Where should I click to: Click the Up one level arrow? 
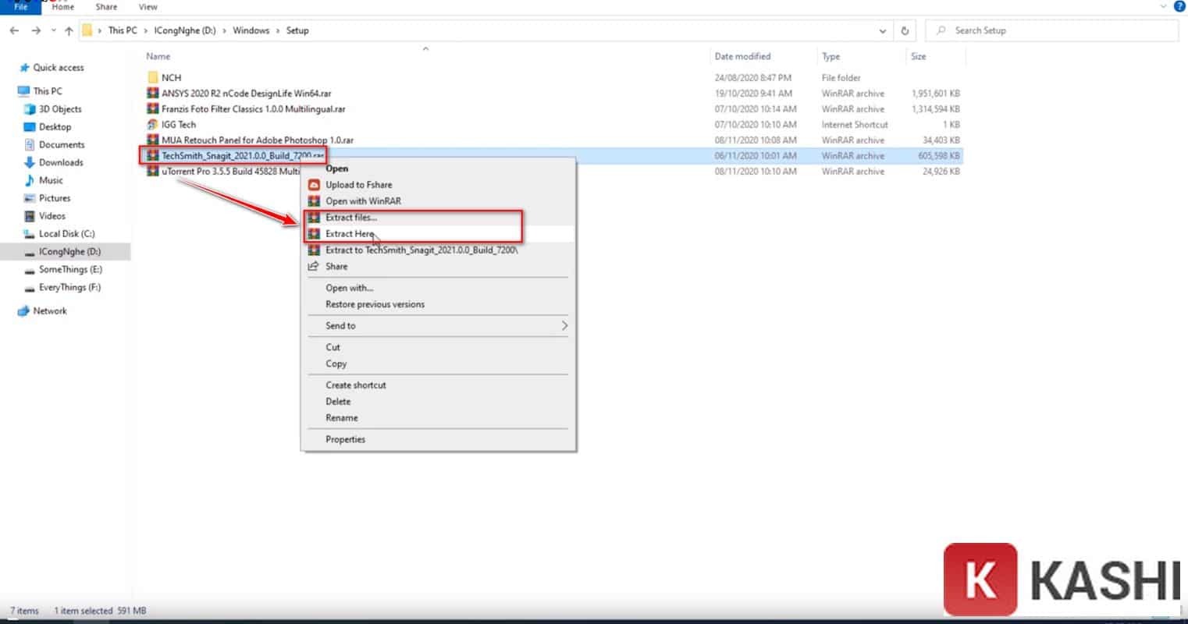click(69, 30)
